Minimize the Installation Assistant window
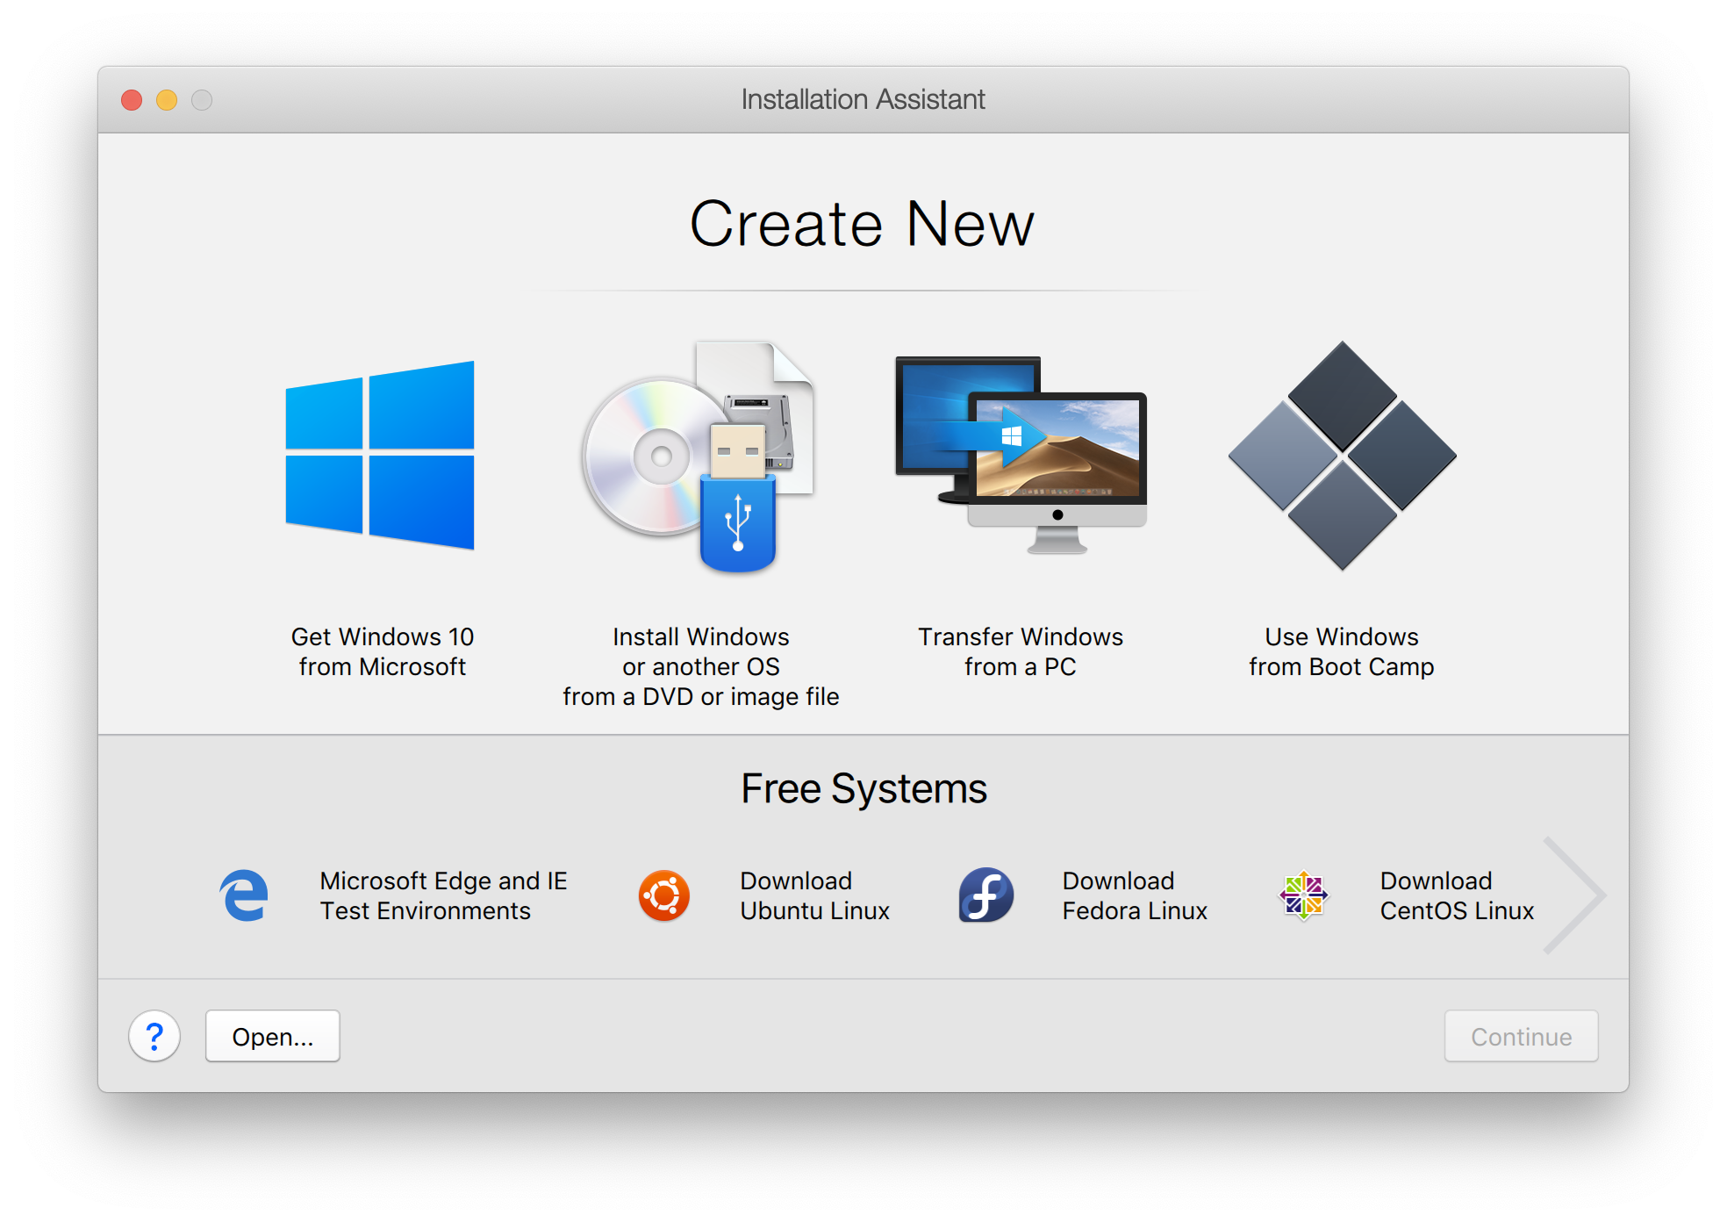 click(x=167, y=100)
